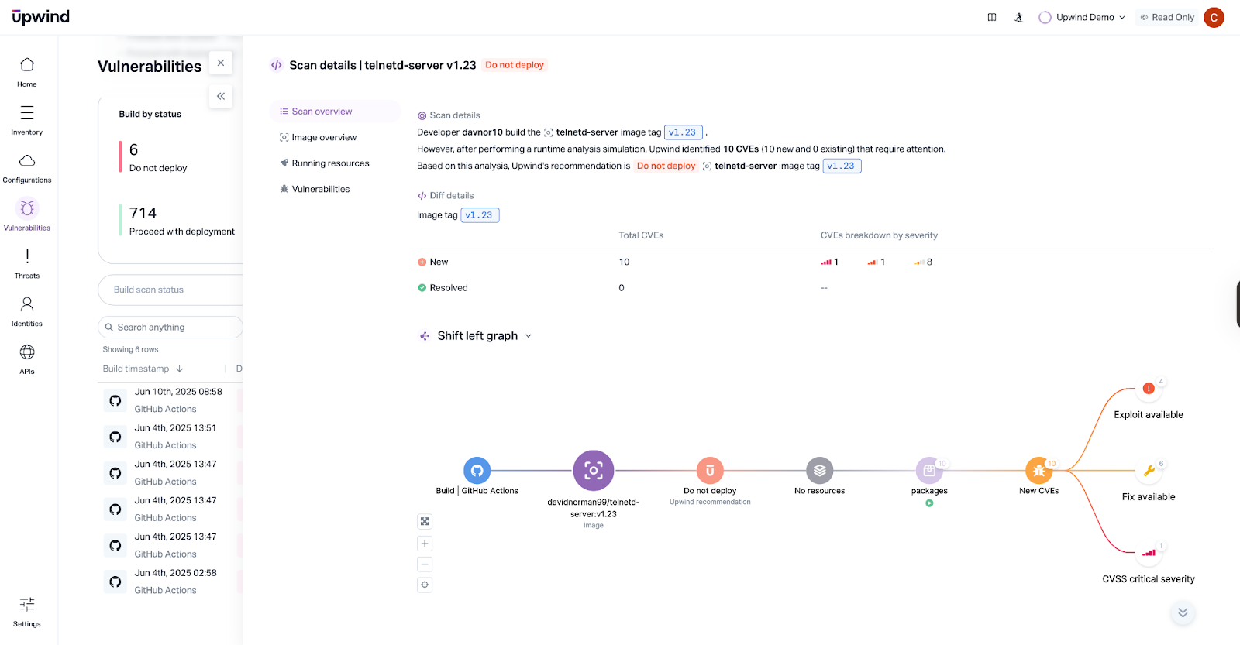Click Do not deploy badge in title
This screenshot has height=645, width=1240.
pyautogui.click(x=515, y=65)
